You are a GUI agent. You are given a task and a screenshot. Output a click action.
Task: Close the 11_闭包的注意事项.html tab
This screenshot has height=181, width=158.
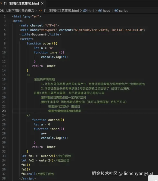pyautogui.click(x=42, y=4)
